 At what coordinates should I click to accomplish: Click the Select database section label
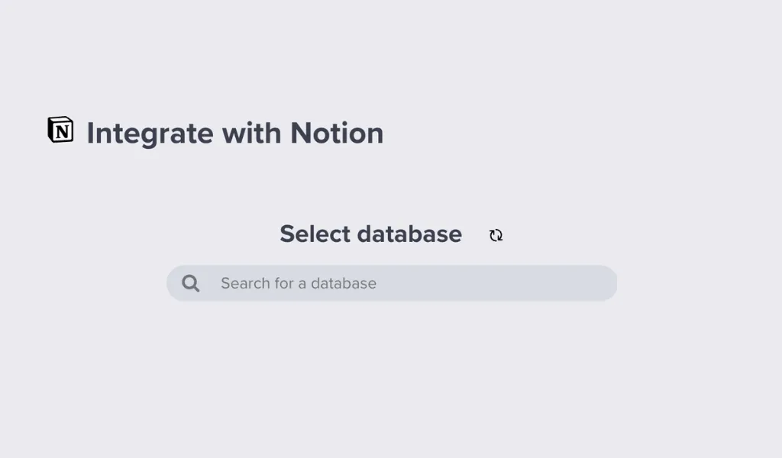(370, 234)
